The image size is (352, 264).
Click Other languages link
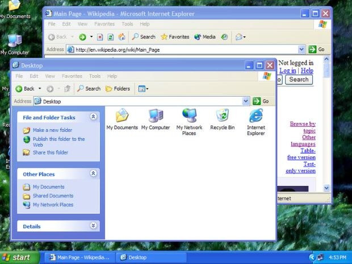pos(303,141)
